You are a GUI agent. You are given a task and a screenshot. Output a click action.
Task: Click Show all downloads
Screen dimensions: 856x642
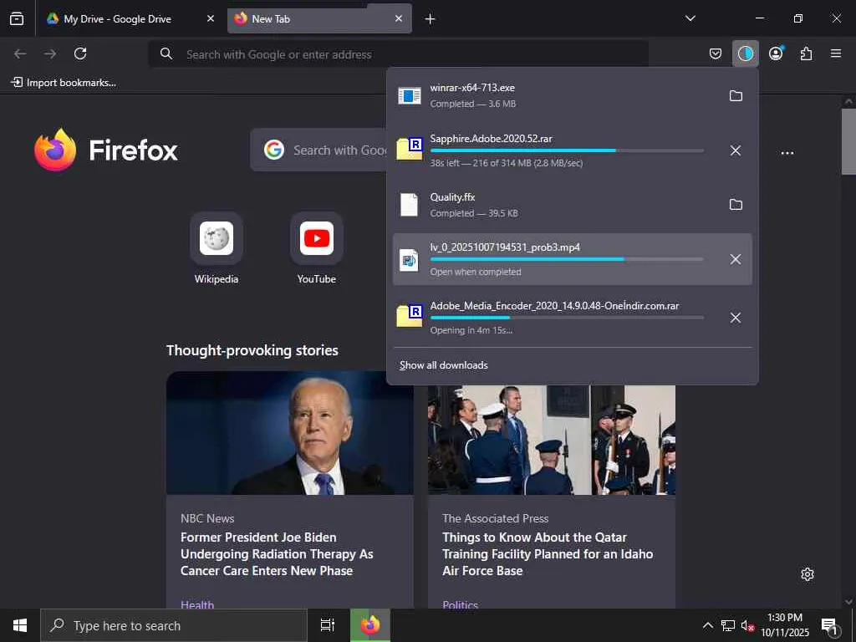pos(443,365)
